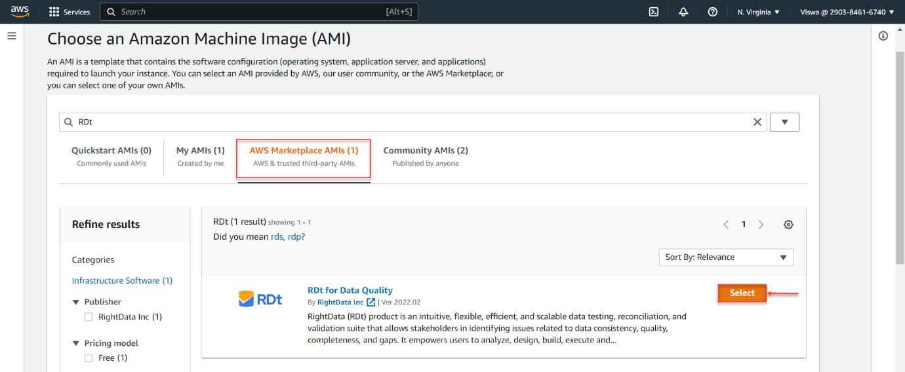This screenshot has height=372, width=905.
Task: Filter by Infrastructure Software category
Action: point(122,280)
